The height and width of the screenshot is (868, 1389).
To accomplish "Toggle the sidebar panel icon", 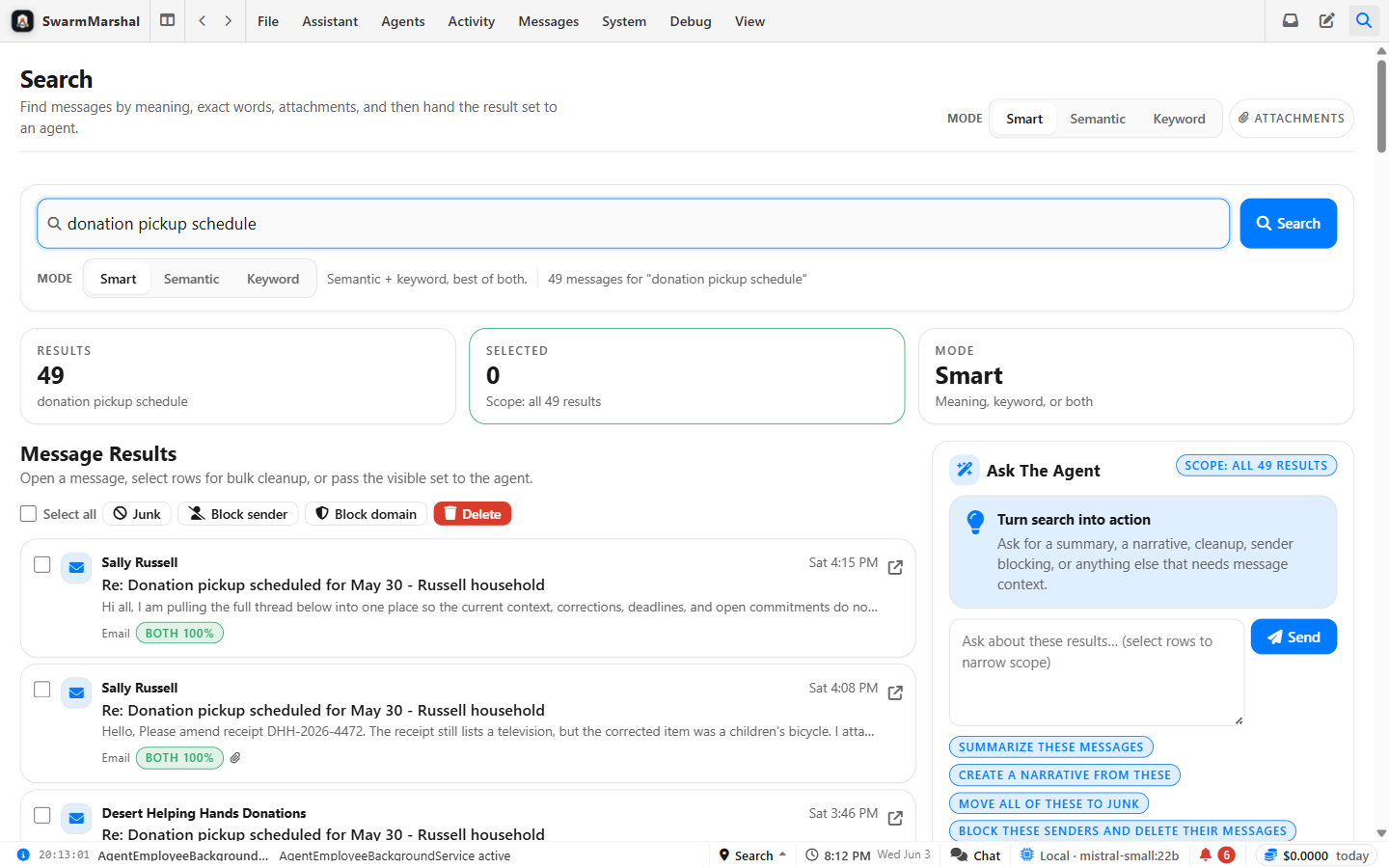I will tap(167, 20).
